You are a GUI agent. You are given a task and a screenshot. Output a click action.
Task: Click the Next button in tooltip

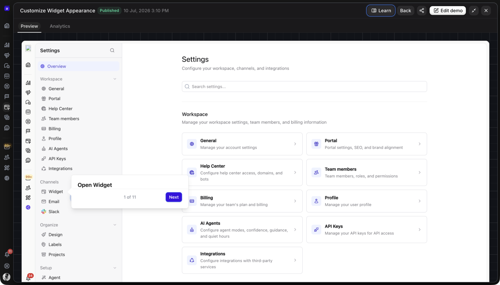click(x=174, y=197)
